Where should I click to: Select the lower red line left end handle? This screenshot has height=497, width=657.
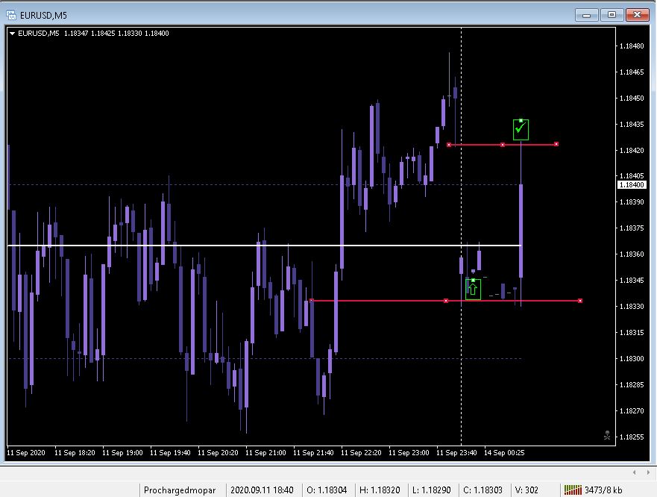311,300
